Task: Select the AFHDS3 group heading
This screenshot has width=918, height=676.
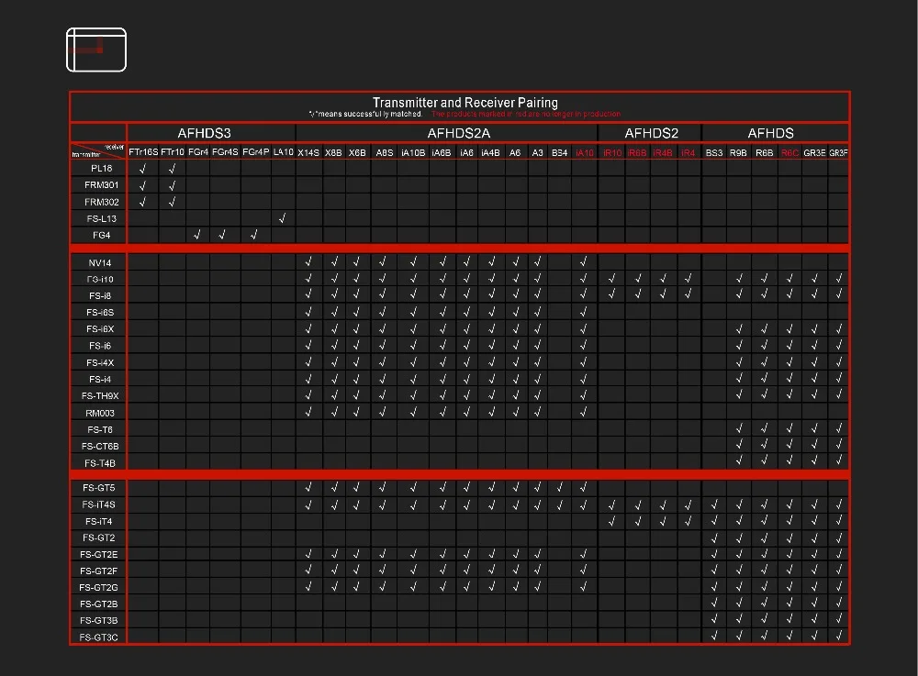Action: (204, 133)
